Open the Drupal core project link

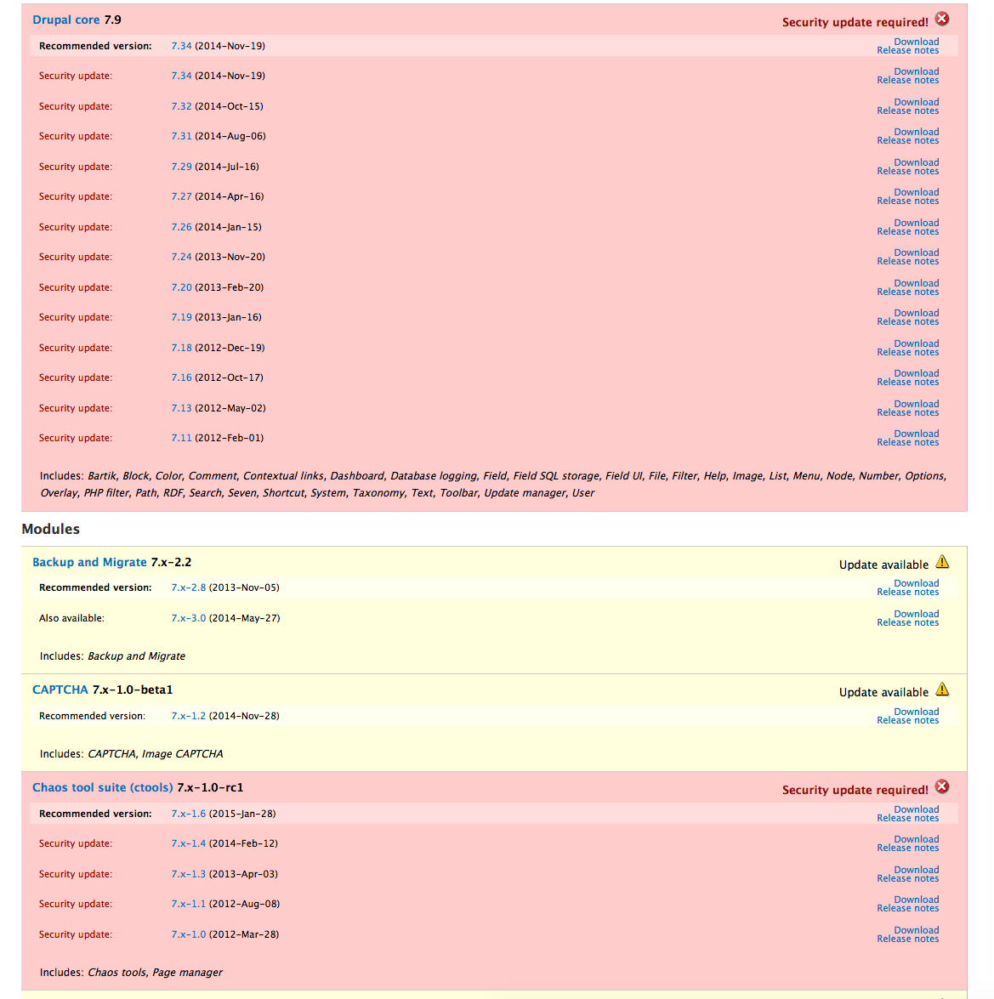click(66, 20)
